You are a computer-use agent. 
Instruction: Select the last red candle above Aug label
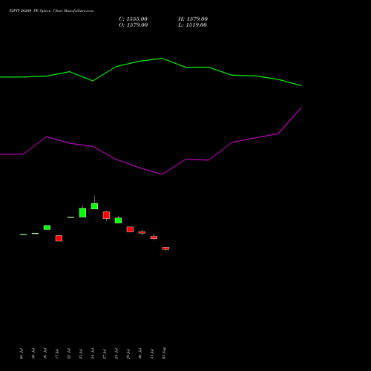[165, 249]
